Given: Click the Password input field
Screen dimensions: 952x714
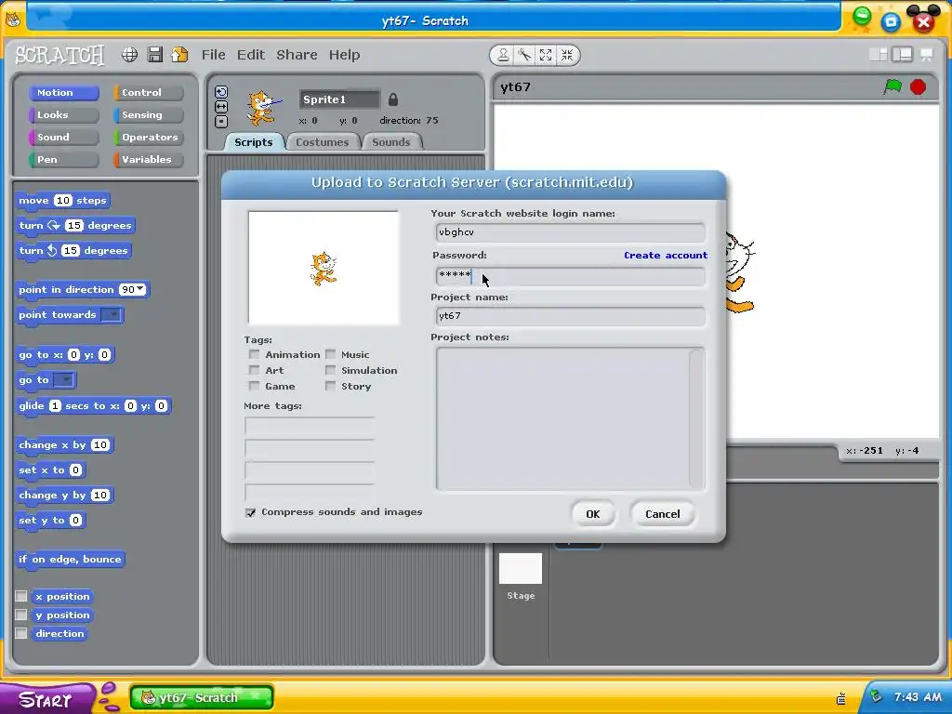Looking at the screenshot, I should point(570,275).
